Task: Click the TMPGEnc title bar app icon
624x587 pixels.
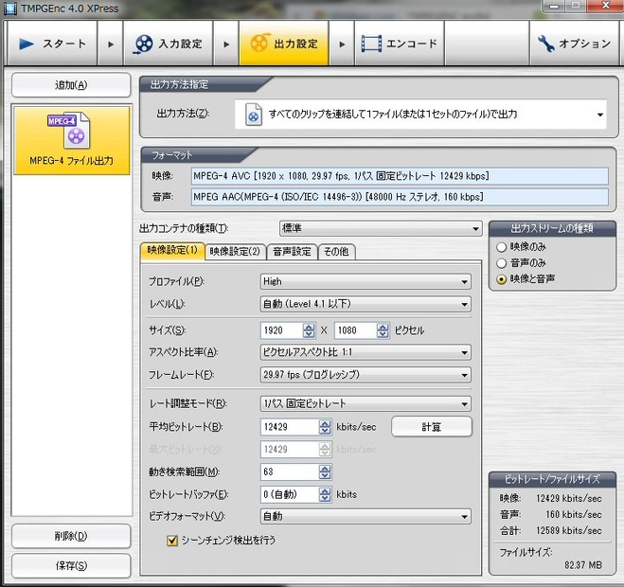Action: [10, 9]
